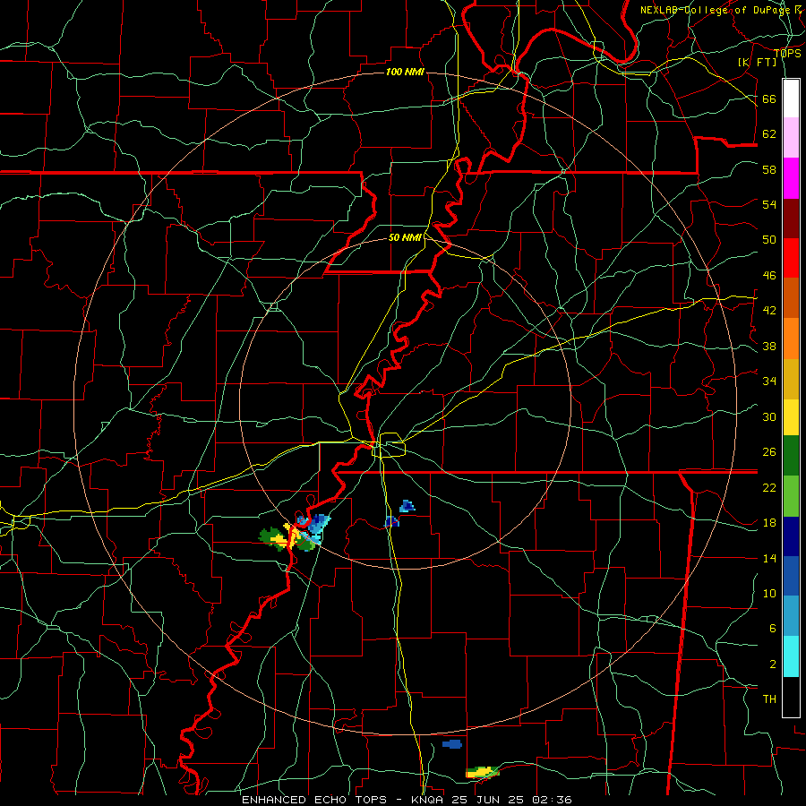The height and width of the screenshot is (806, 806).
Task: Click the 50 NMI range ring label
Action: [x=405, y=237]
